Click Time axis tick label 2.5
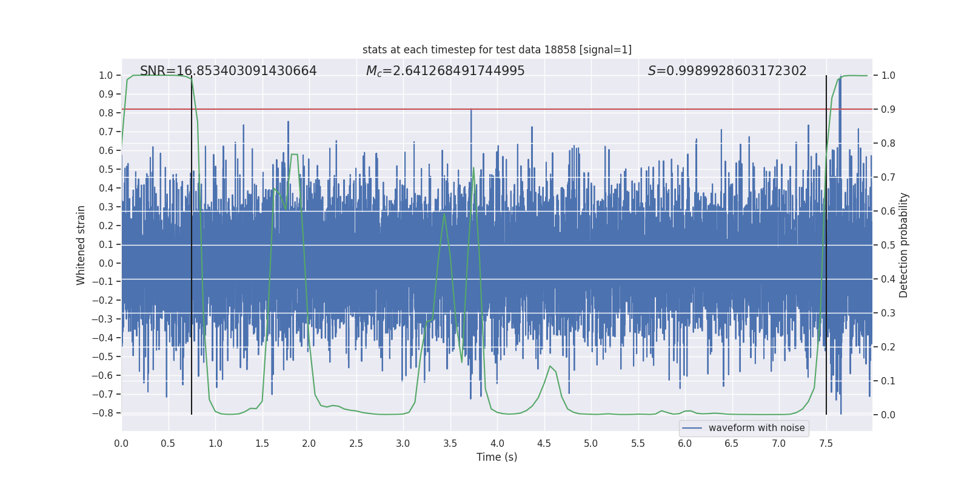The image size is (970, 485). click(x=356, y=443)
